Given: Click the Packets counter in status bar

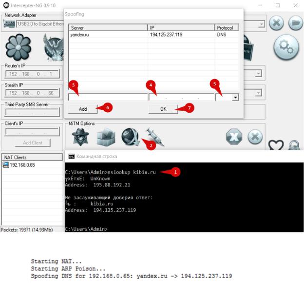Looking at the screenshot, I should [x=27, y=230].
